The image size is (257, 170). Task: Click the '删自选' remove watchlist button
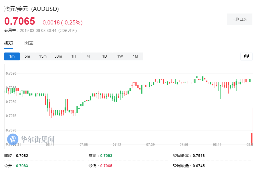[x=239, y=19]
